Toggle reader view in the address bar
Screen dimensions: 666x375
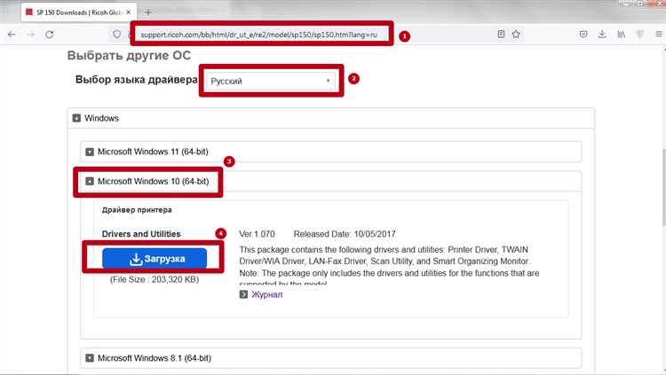tap(501, 35)
